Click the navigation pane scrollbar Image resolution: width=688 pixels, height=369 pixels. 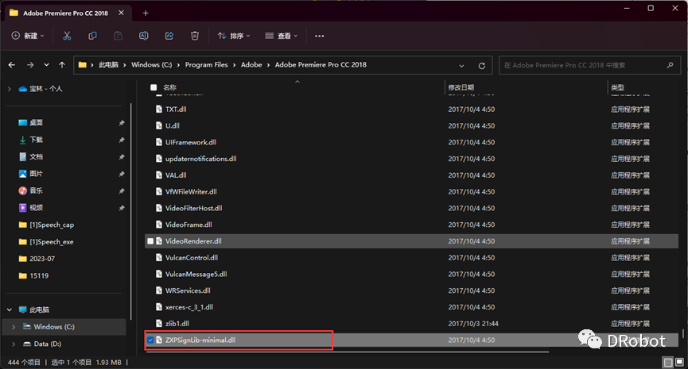pos(130,211)
